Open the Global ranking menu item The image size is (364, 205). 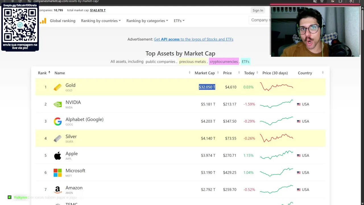63,21
